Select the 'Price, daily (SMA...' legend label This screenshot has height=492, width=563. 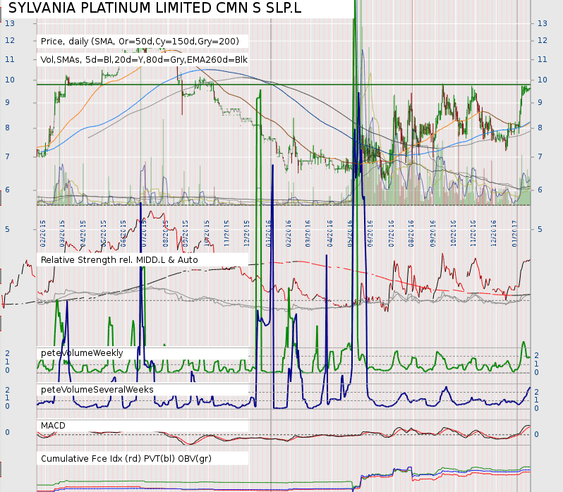(x=140, y=42)
